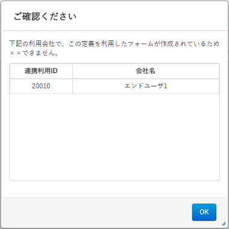Click the gray footer bar left of OK
The image size is (229, 229).
click(96, 212)
